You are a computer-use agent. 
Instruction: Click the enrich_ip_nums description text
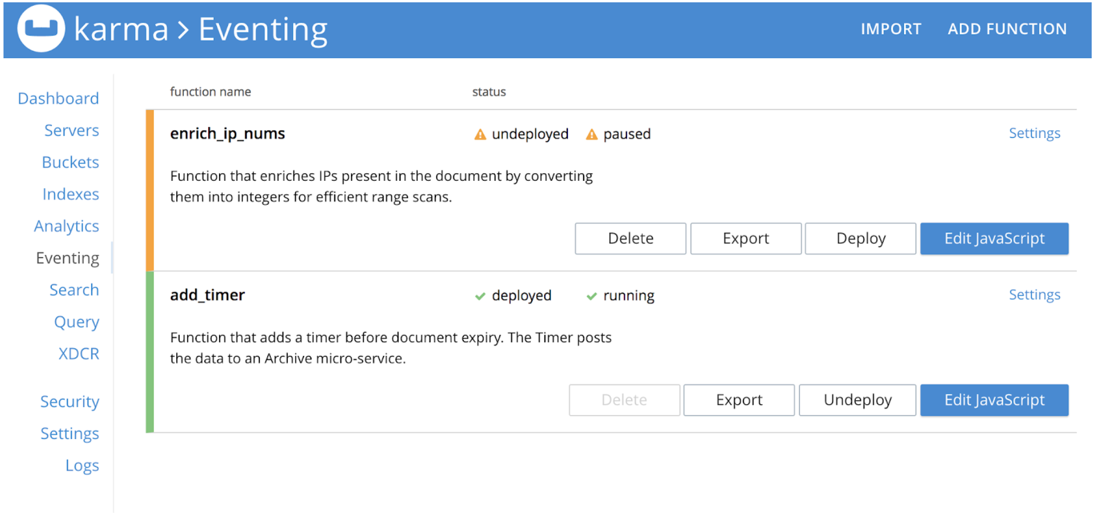[x=381, y=187]
